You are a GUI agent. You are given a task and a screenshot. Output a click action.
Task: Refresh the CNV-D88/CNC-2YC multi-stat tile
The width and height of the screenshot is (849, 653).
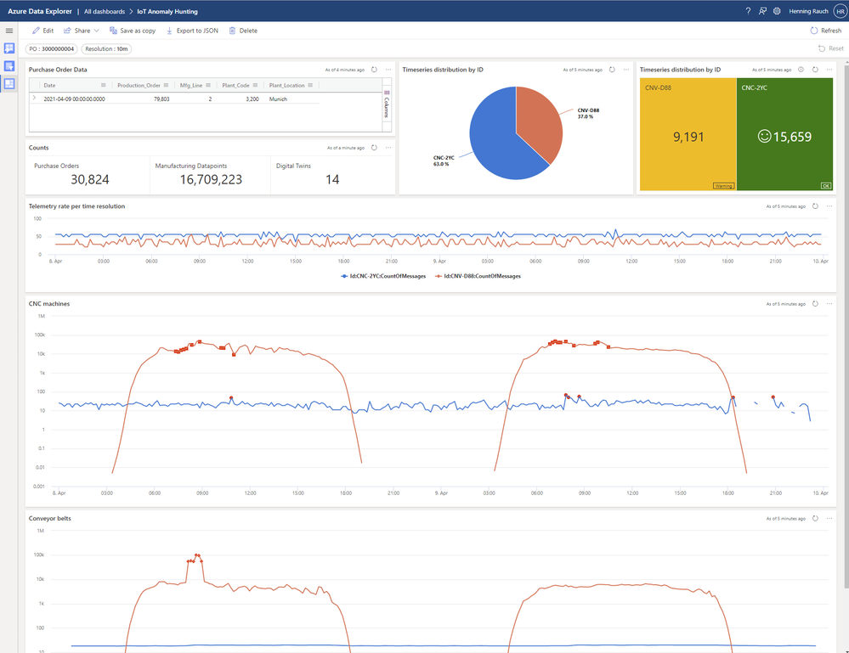point(815,70)
